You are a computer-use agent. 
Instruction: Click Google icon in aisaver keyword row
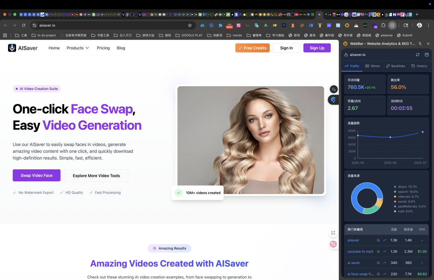tap(379, 240)
